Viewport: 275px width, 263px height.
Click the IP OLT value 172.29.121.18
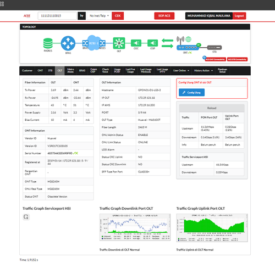point(146,98)
